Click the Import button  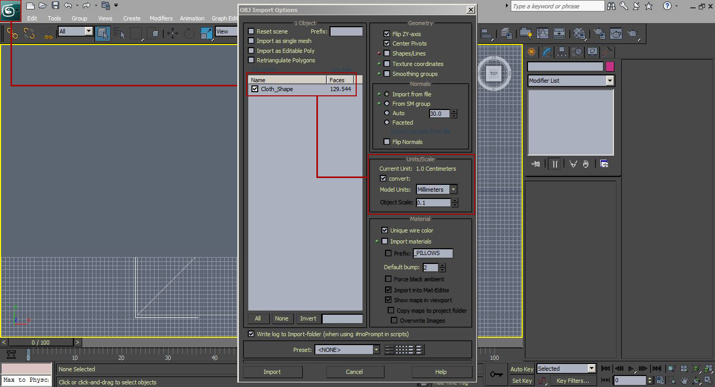(272, 372)
